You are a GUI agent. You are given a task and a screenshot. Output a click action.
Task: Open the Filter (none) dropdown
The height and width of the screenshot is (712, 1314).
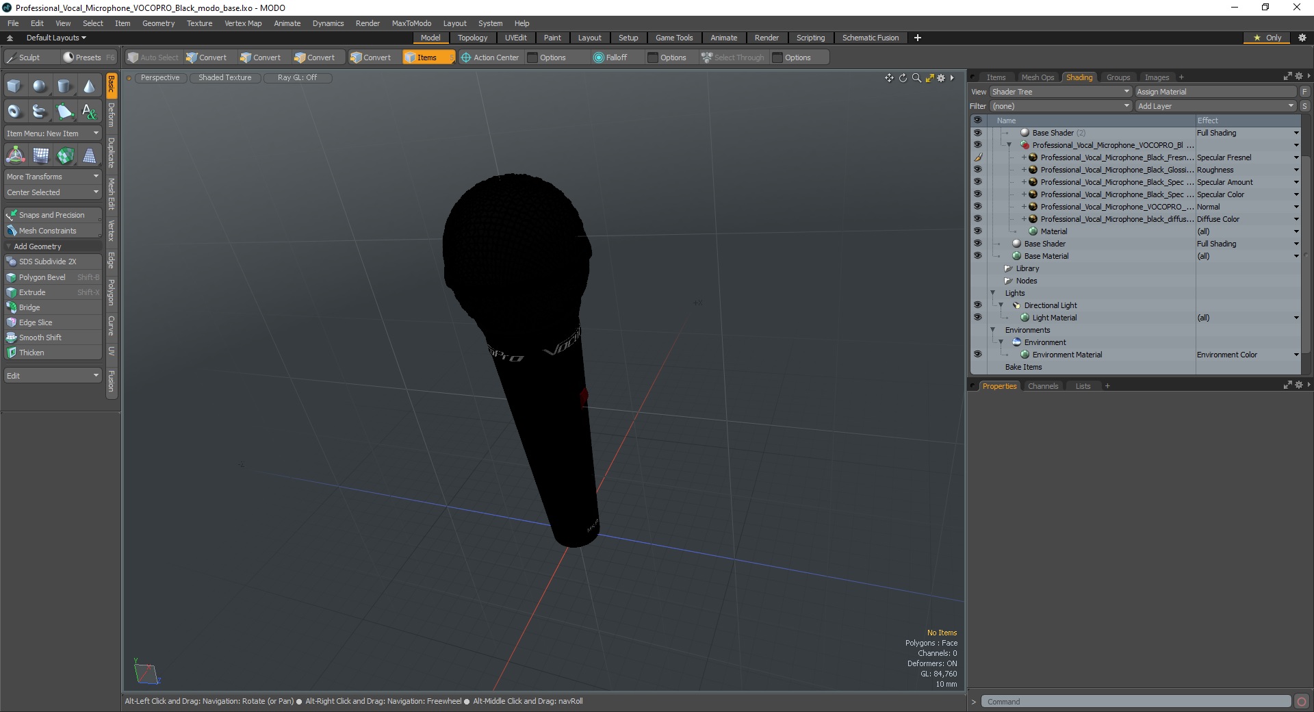tap(1061, 106)
